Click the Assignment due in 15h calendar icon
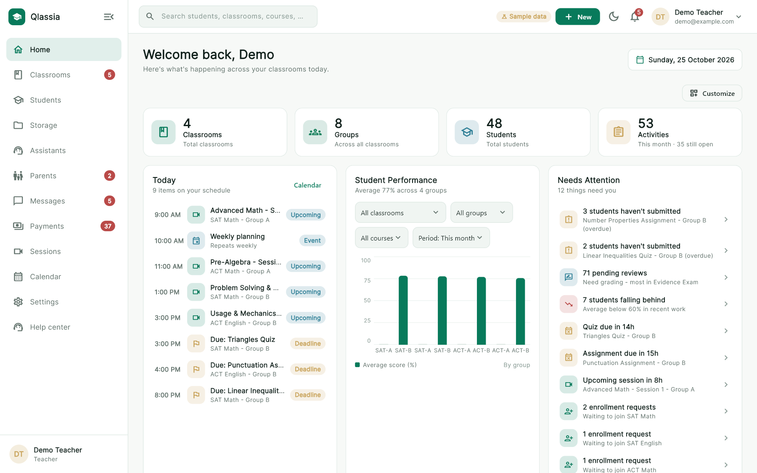This screenshot has height=473, width=757. [x=569, y=358]
